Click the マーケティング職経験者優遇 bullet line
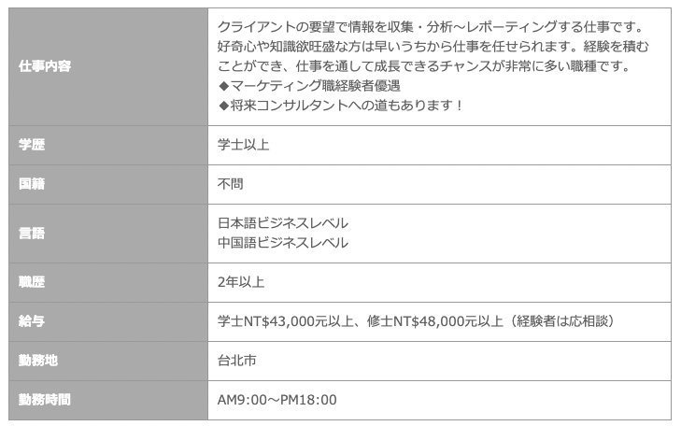The height and width of the screenshot is (426, 681). 309,86
